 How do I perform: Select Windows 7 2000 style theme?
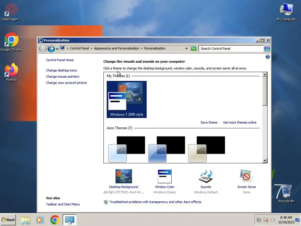(126, 99)
